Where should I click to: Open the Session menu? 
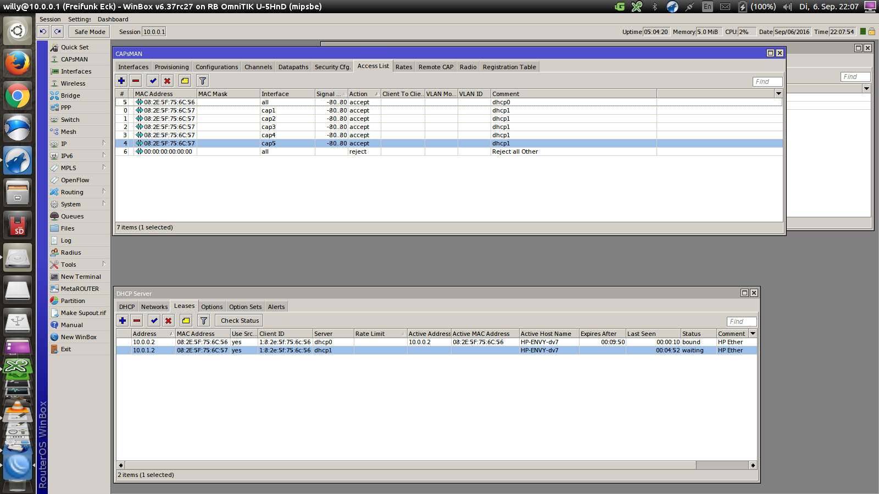[50, 19]
